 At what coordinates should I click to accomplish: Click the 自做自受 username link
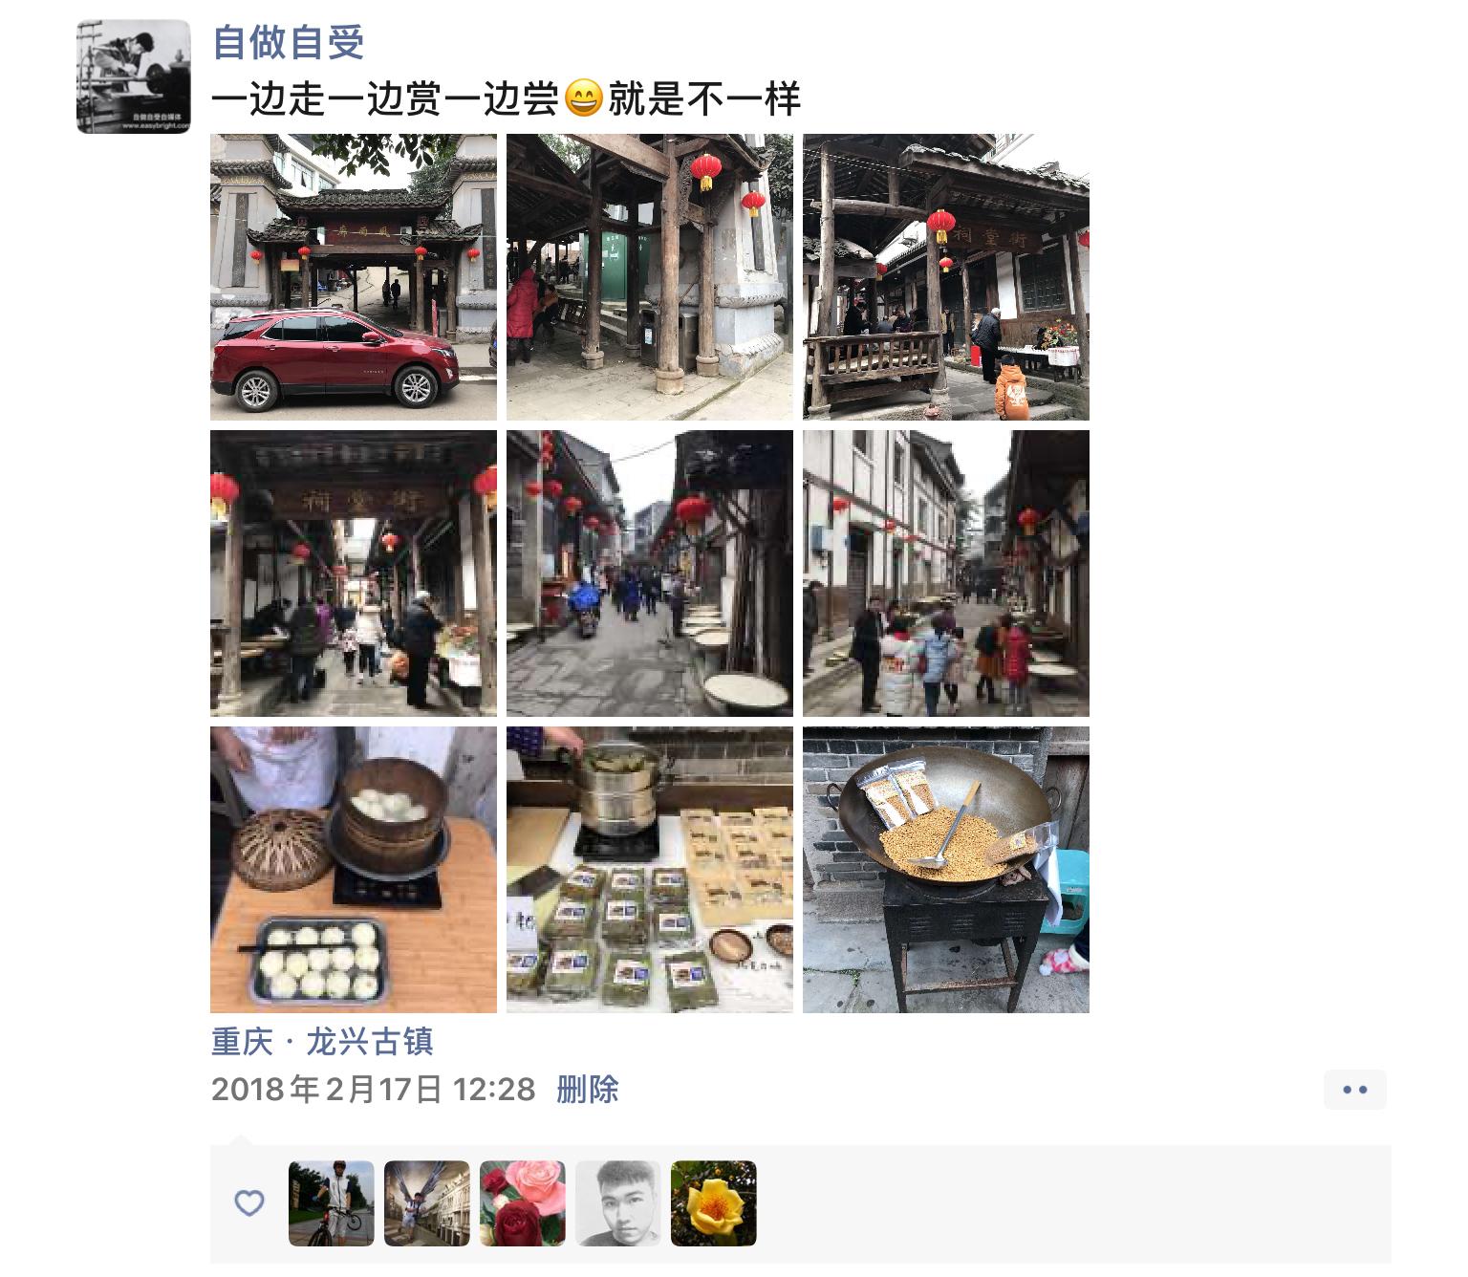pos(288,41)
